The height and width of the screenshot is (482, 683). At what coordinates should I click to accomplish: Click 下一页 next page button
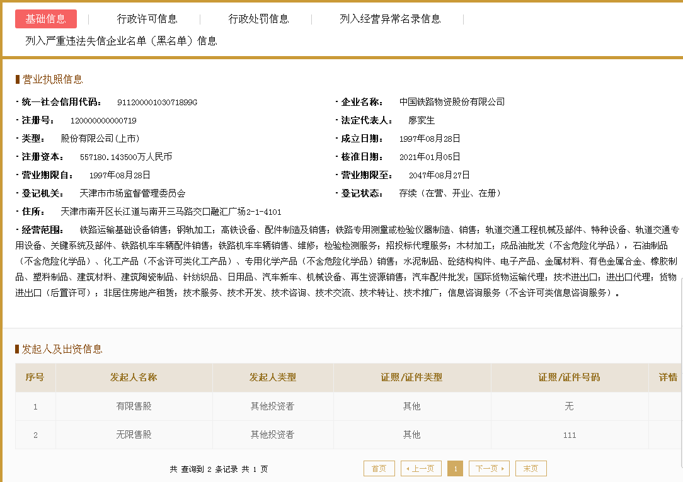(489, 469)
